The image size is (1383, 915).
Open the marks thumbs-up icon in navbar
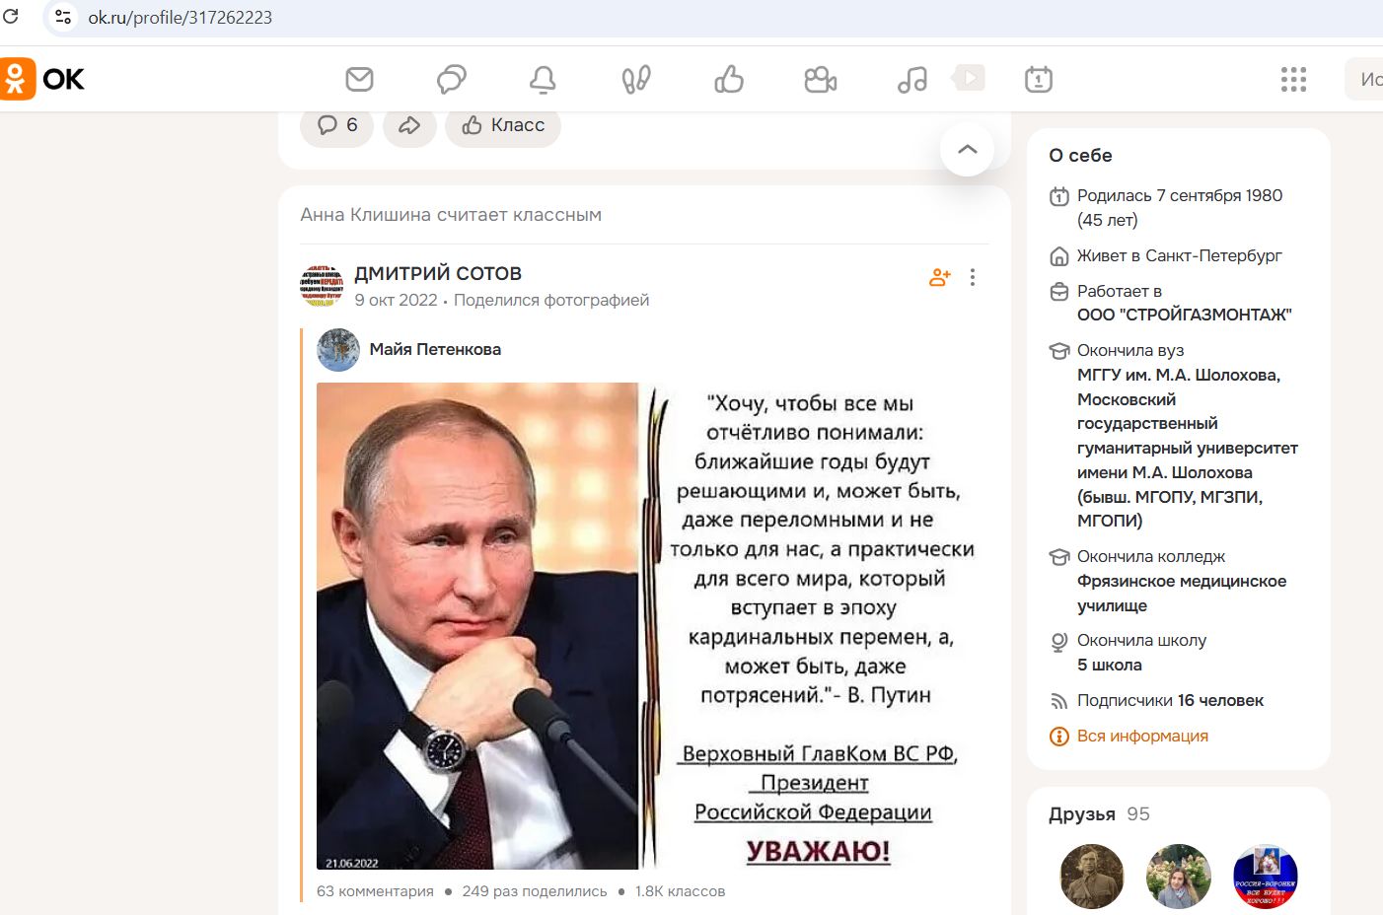pyautogui.click(x=729, y=79)
